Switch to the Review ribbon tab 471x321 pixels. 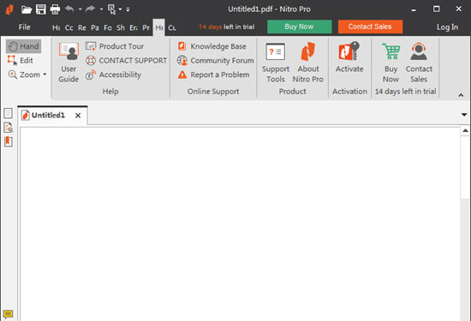[x=82, y=28]
